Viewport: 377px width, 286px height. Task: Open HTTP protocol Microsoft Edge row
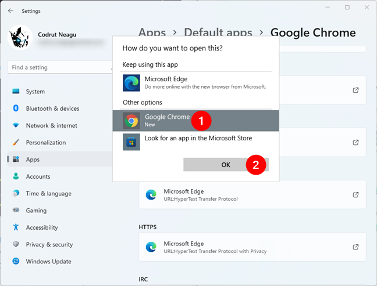[252, 195]
